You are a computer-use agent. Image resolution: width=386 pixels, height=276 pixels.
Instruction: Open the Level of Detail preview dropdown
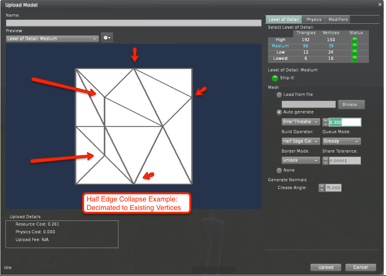[x=52, y=38]
